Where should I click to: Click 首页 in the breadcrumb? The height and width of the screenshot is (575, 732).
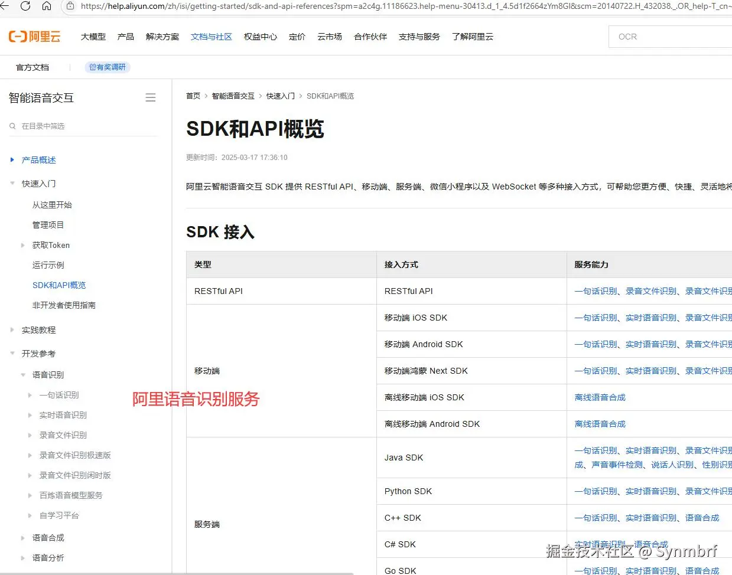tap(193, 96)
